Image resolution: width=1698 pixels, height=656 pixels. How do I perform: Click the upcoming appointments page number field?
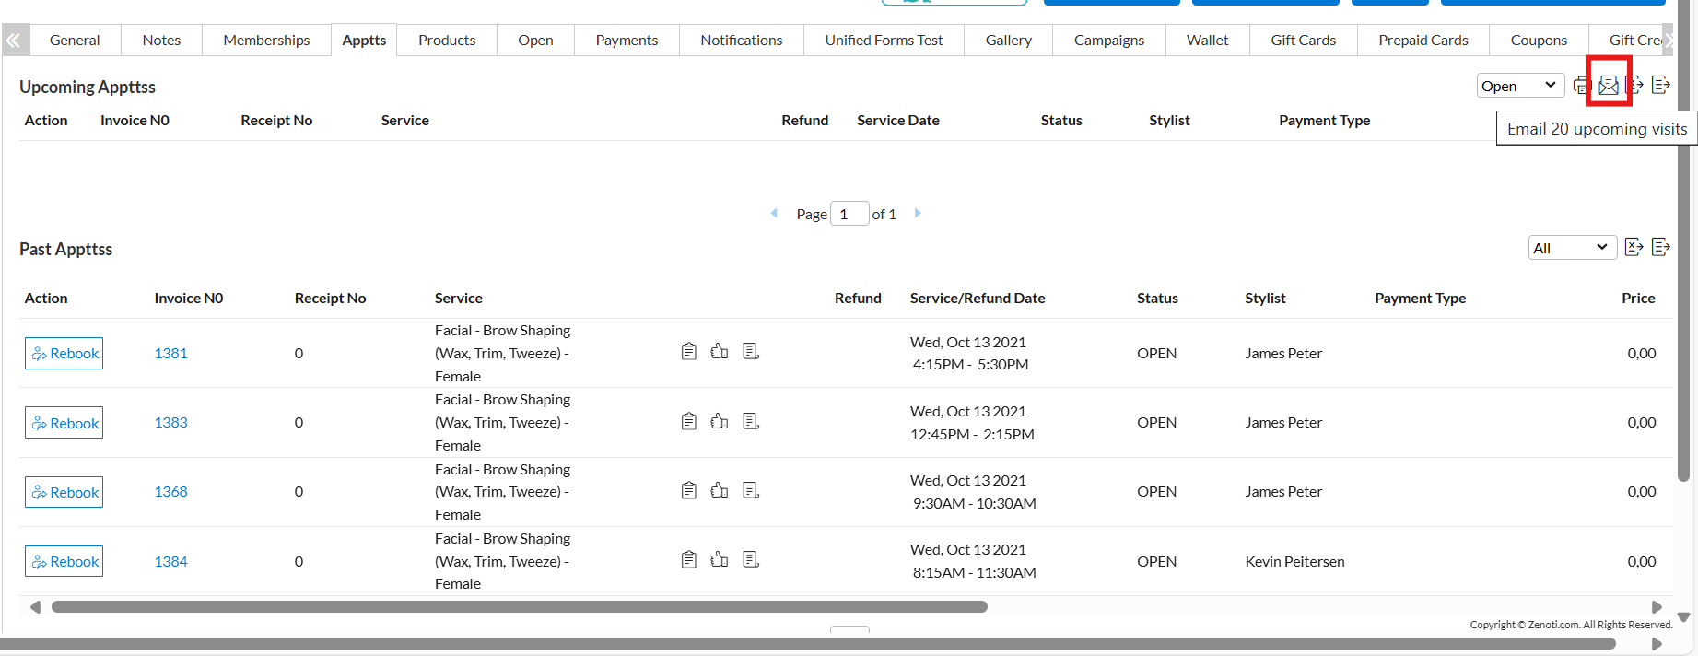[849, 214]
